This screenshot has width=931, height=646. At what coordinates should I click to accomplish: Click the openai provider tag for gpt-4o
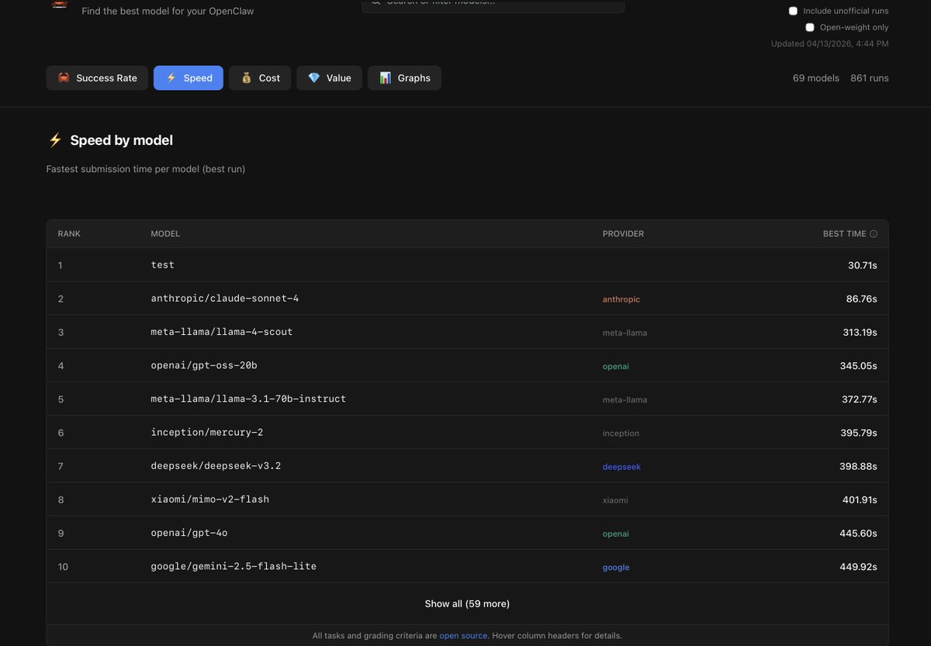tap(616, 534)
